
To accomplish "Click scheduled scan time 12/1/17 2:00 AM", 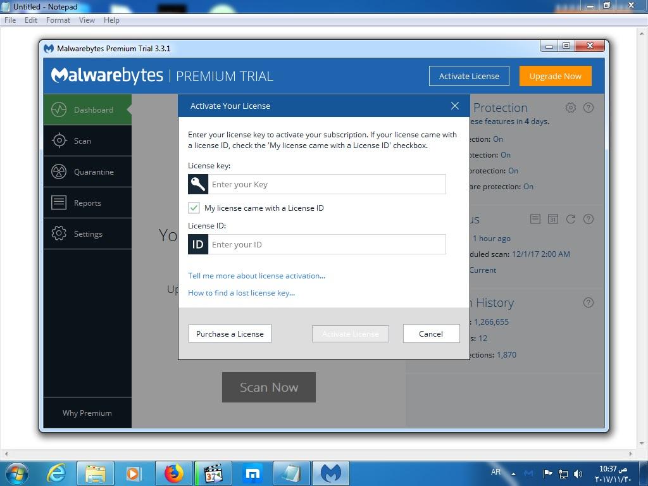I will tap(541, 254).
